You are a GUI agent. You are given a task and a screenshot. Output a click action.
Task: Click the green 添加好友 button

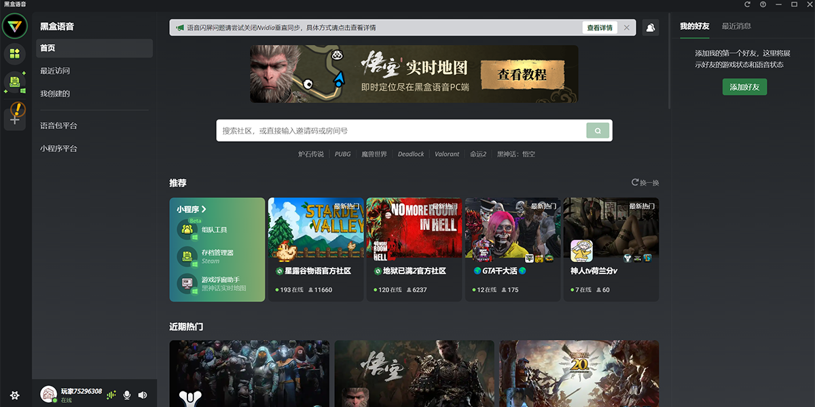coord(744,87)
